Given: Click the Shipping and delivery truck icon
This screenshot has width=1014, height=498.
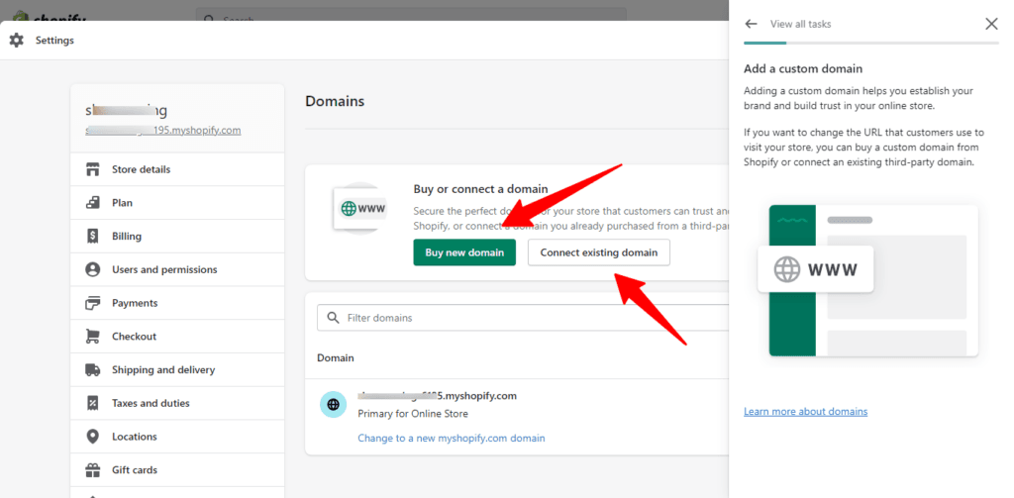Looking at the screenshot, I should pyautogui.click(x=92, y=370).
